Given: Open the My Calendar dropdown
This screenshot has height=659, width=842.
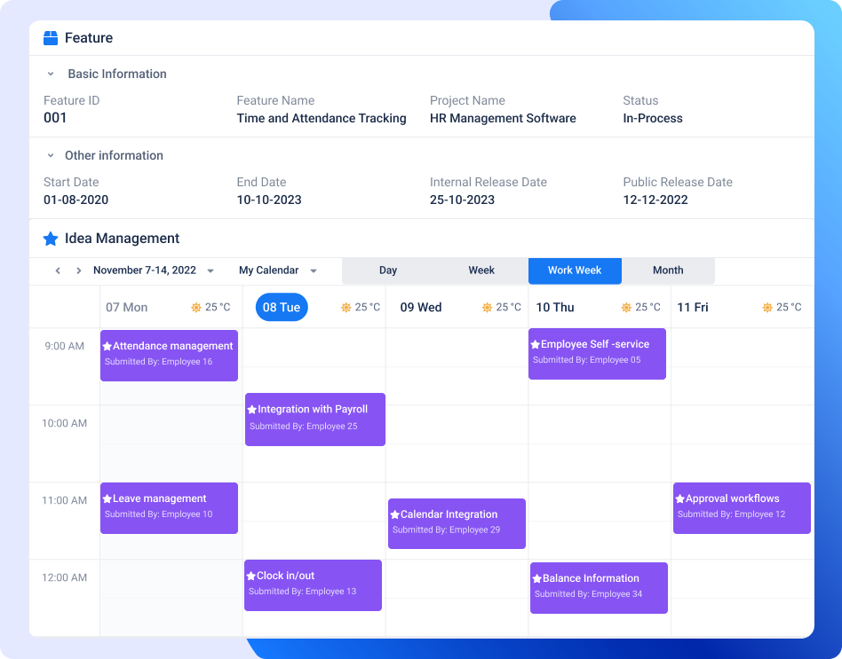Looking at the screenshot, I should pos(314,271).
